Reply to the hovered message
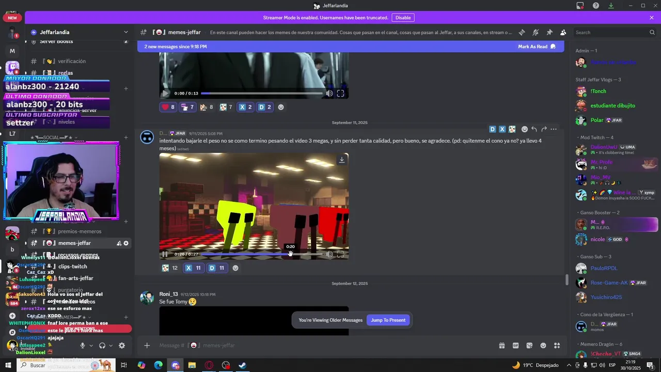The width and height of the screenshot is (661, 372). (534, 129)
